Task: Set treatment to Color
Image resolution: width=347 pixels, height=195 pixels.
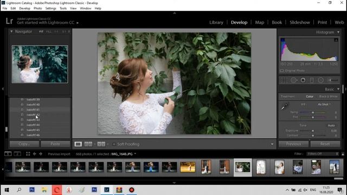Action: (310, 96)
